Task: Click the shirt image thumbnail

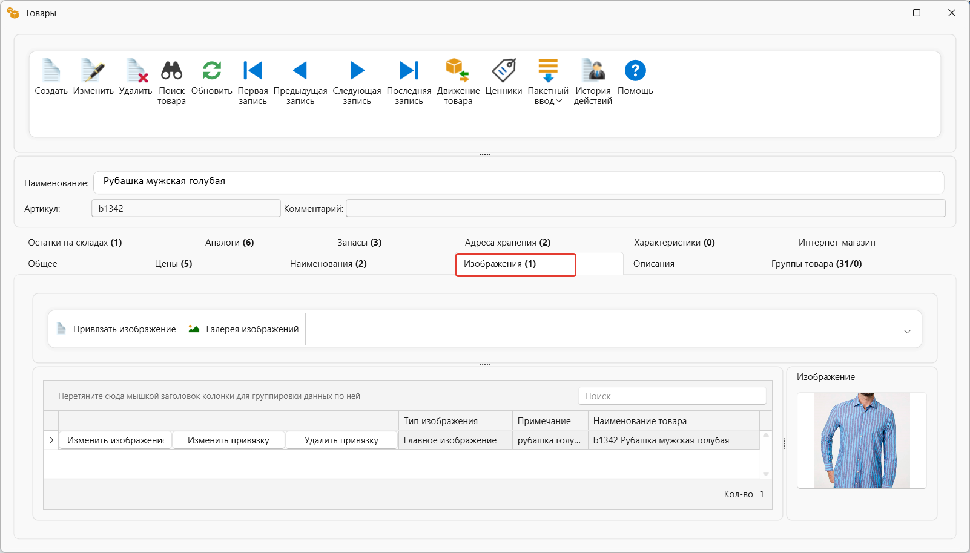Action: (862, 440)
